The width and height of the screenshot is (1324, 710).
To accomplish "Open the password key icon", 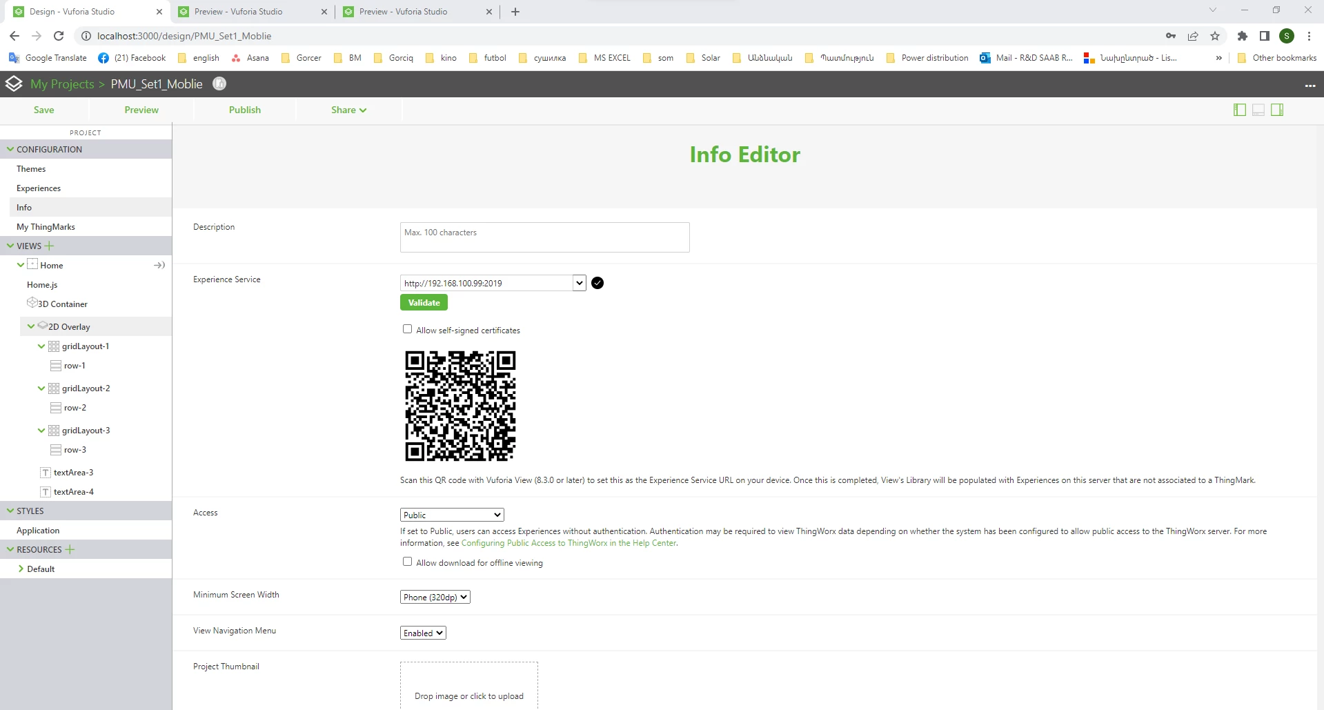I will click(1171, 36).
